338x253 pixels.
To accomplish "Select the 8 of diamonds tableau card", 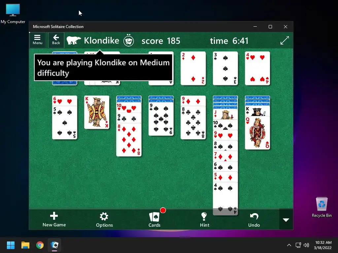I will (x=129, y=140).
